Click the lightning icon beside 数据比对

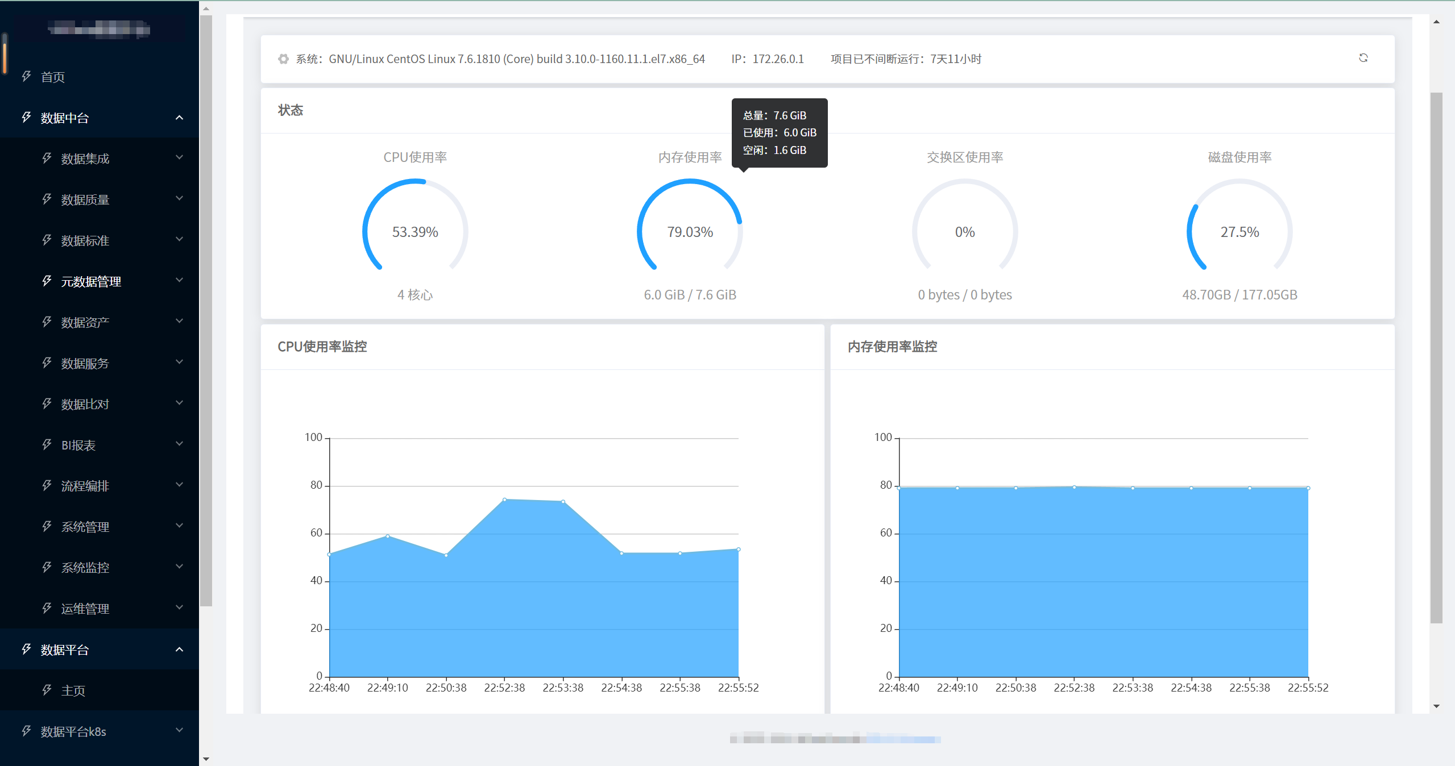pos(47,403)
